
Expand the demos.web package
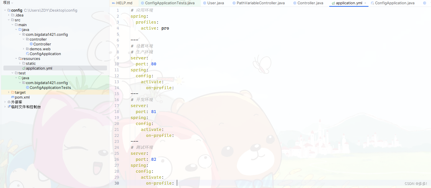point(23,49)
